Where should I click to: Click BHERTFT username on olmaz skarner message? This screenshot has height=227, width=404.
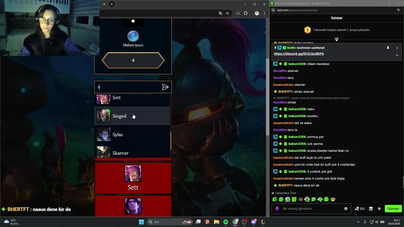point(285,92)
